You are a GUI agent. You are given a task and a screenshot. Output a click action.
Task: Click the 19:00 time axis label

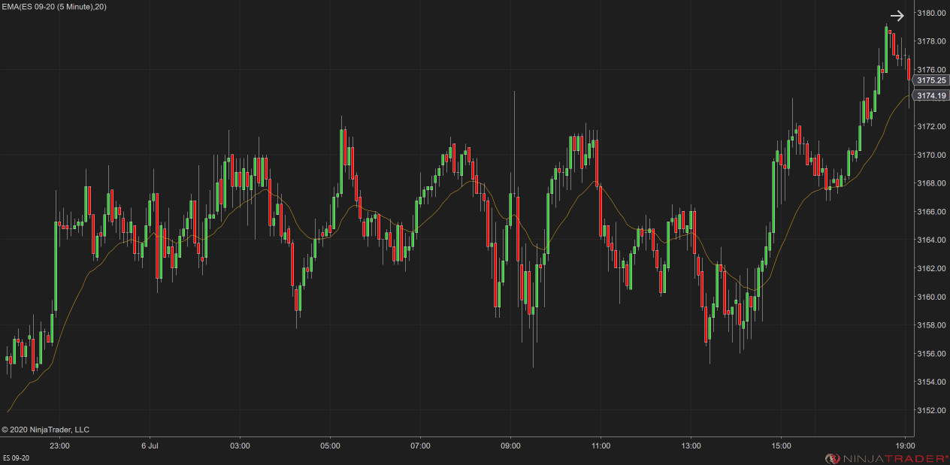[x=904, y=445]
